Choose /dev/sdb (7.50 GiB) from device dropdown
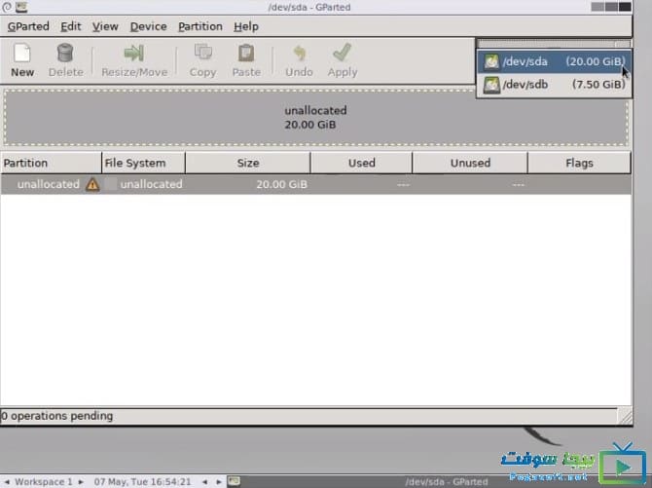The height and width of the screenshot is (488, 652). [x=554, y=85]
